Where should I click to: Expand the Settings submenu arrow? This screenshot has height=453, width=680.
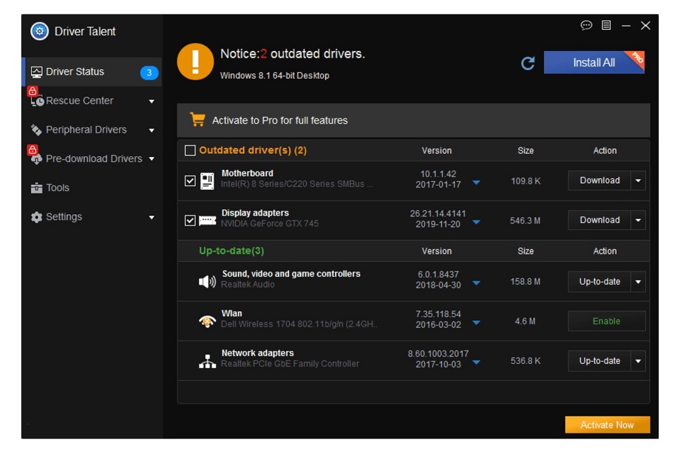point(152,218)
